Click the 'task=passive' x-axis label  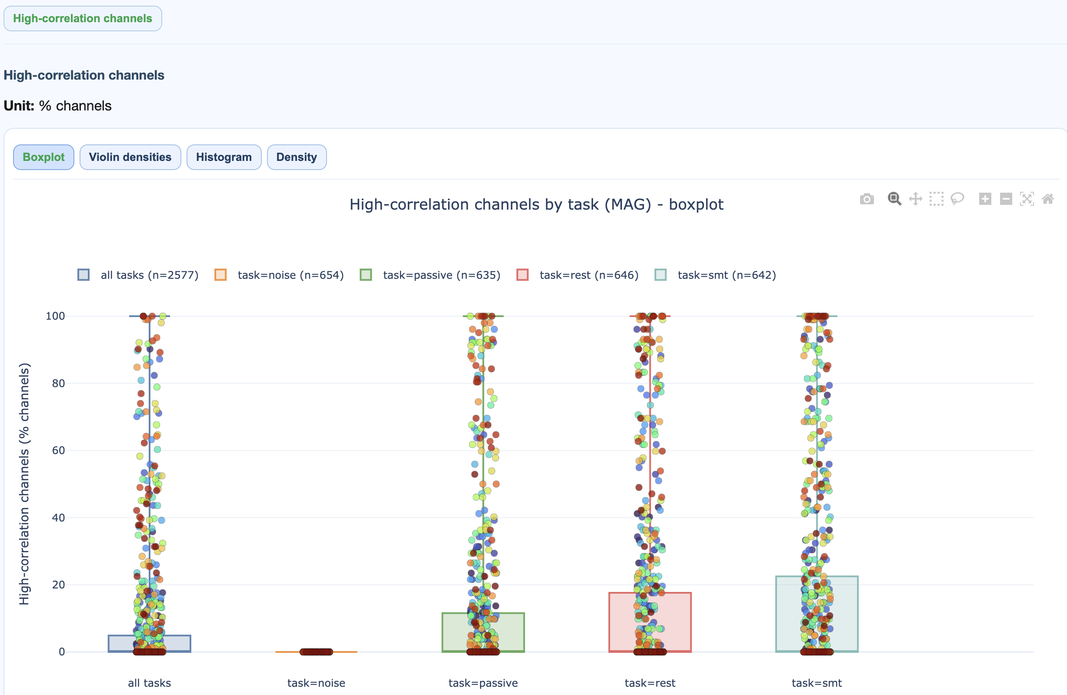(483, 683)
